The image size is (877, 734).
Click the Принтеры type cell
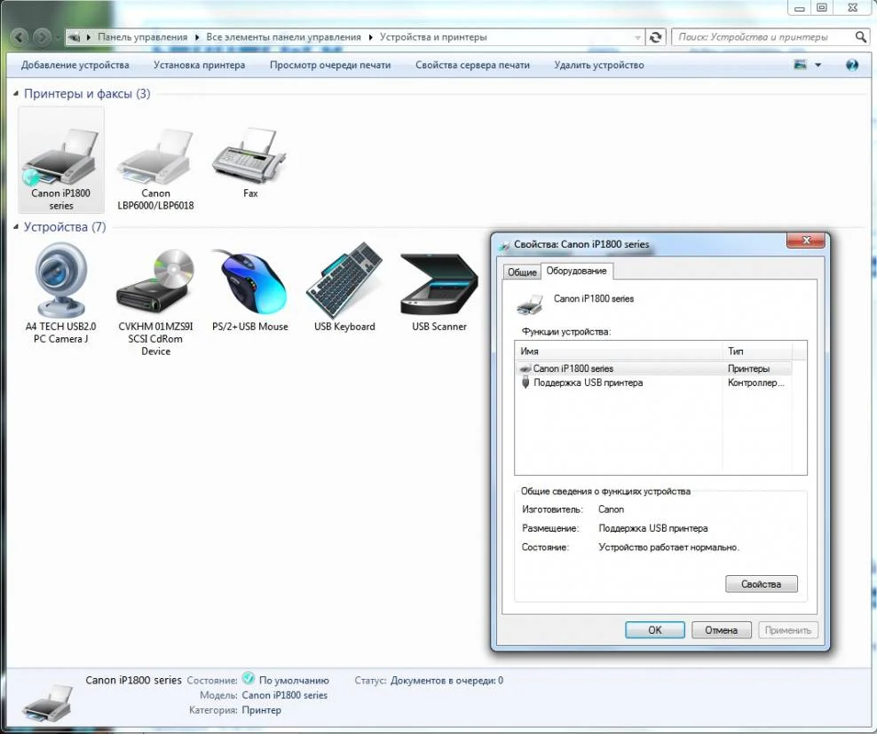tap(748, 368)
